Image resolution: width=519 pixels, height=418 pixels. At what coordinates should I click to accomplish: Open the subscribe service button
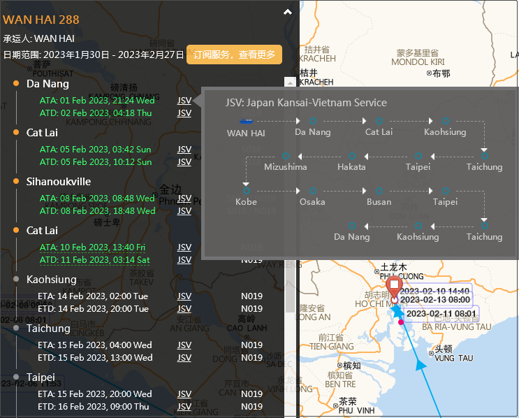234,55
